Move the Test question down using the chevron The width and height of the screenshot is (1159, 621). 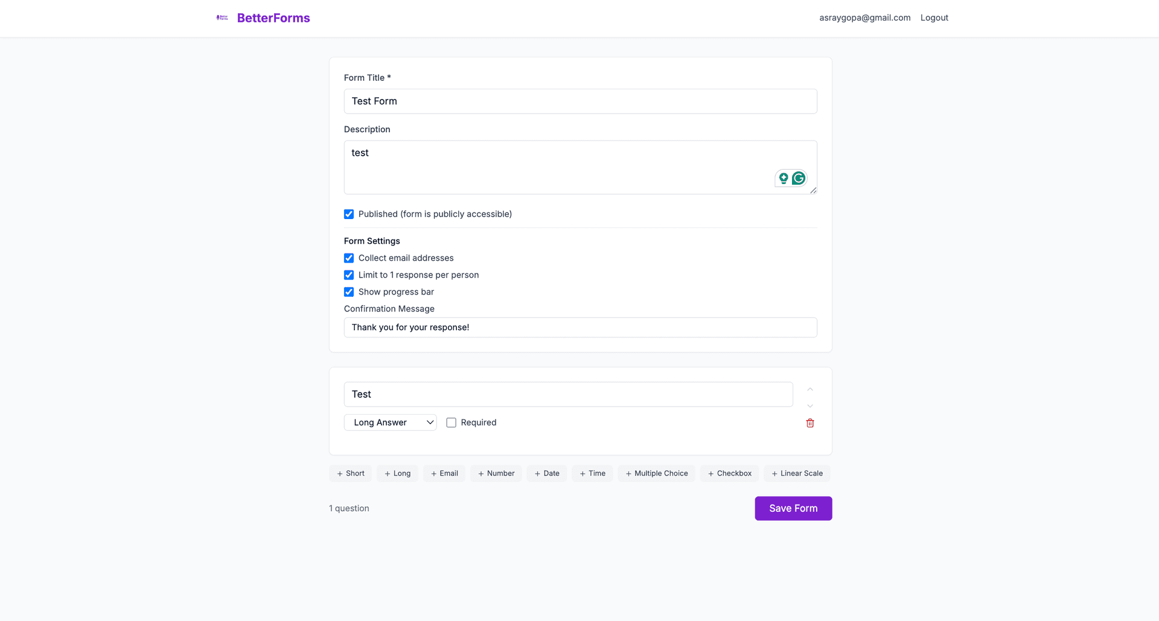(809, 406)
